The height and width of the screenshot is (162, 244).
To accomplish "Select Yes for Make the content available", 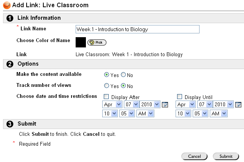I will (107, 75).
